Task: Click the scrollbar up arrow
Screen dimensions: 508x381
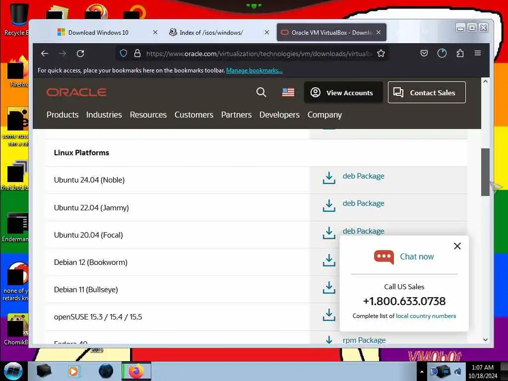Action: click(485, 81)
